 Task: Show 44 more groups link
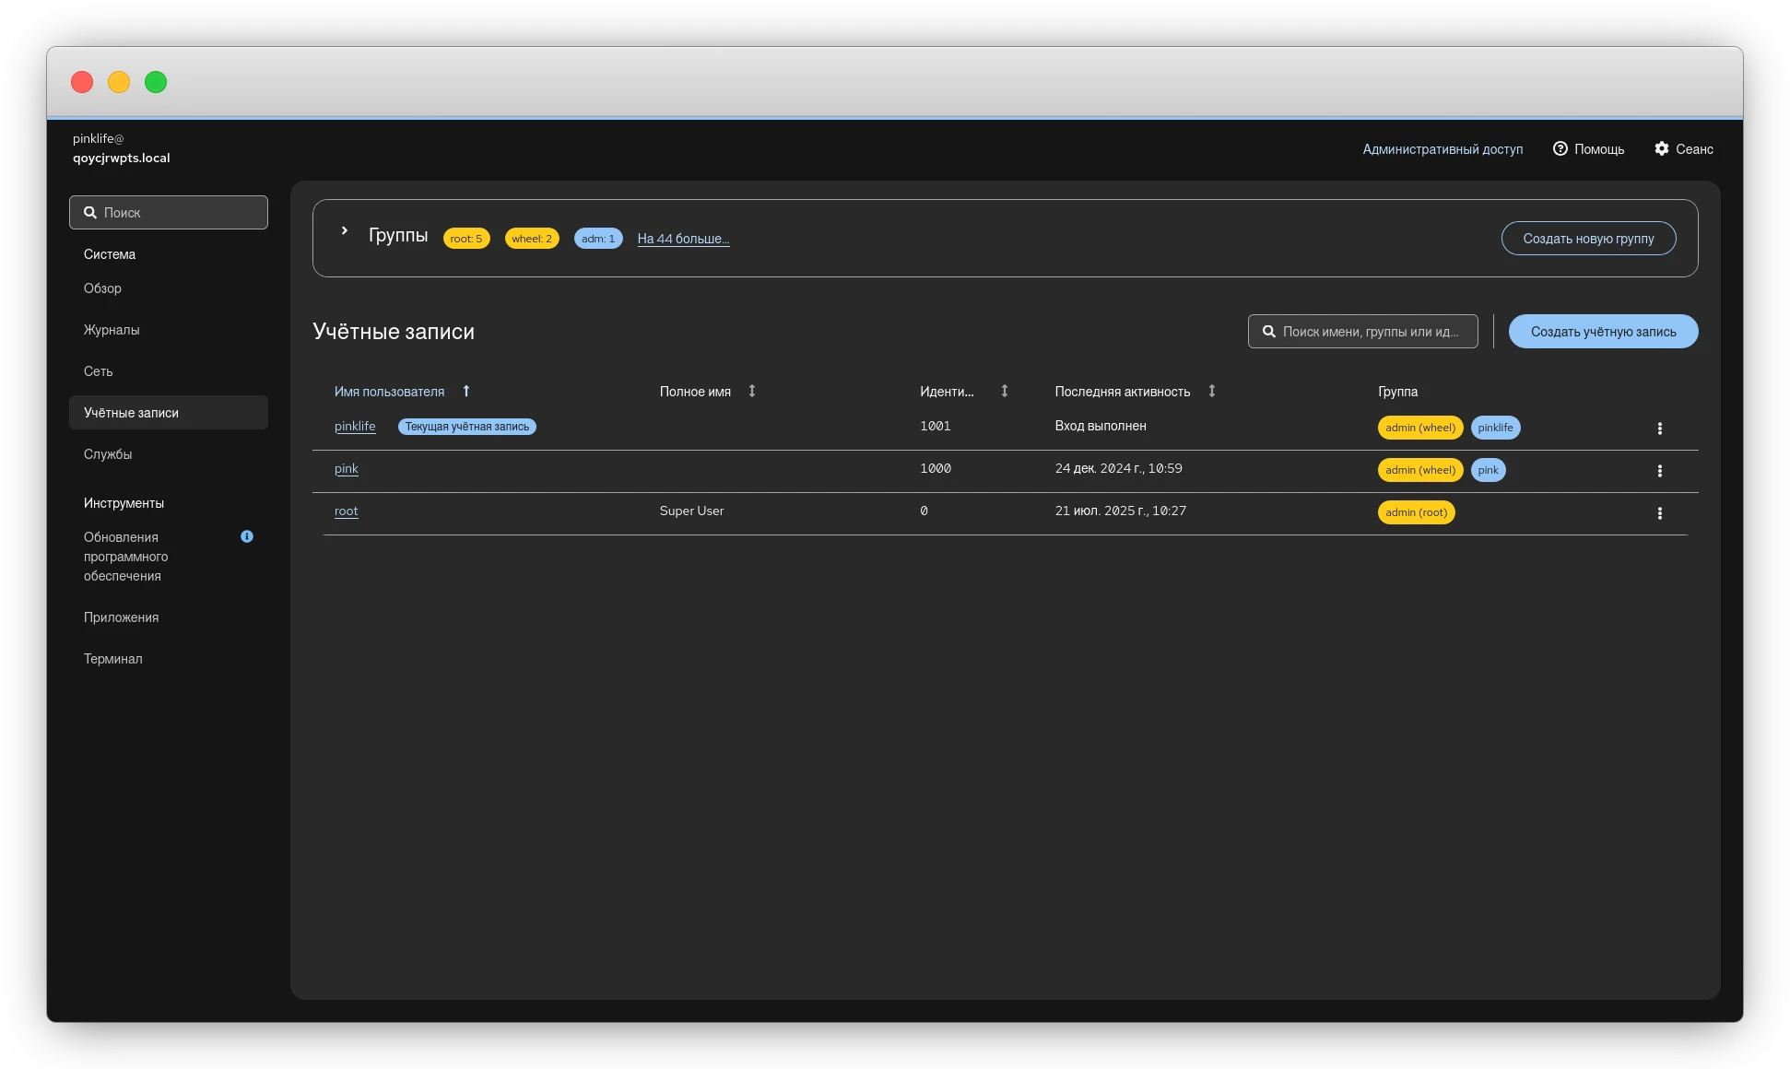tap(683, 239)
